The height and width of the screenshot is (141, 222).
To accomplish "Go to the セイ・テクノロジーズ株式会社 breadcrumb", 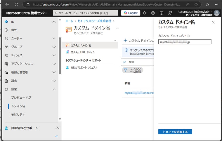I will coord(94,21).
